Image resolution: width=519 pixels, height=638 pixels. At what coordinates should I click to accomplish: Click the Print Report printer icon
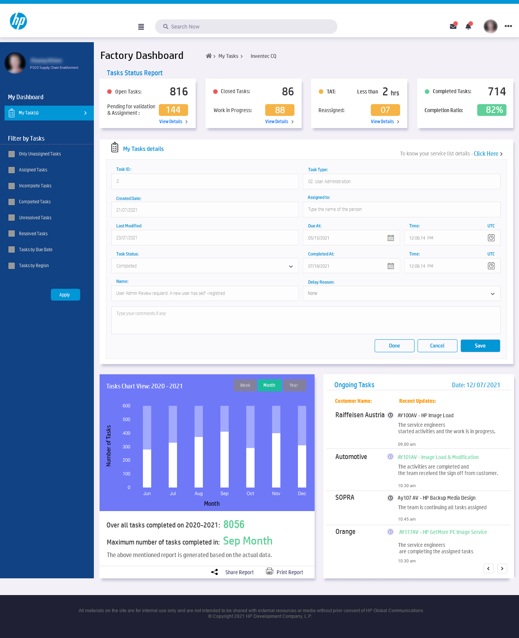click(269, 572)
